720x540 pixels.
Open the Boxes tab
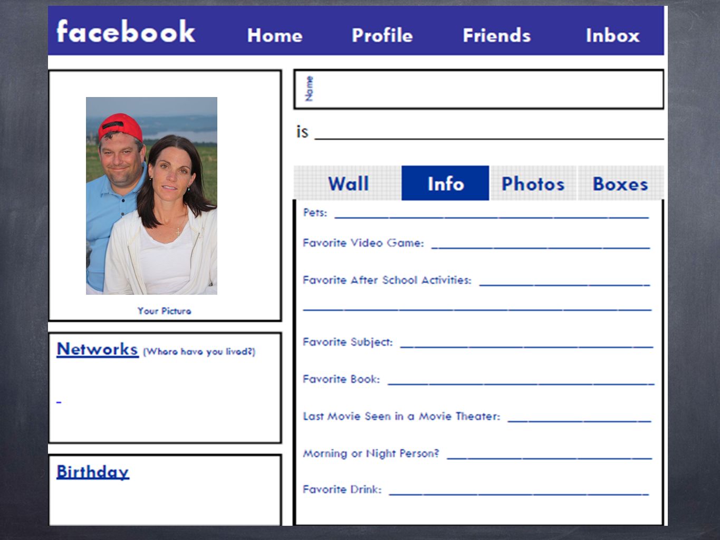click(620, 184)
